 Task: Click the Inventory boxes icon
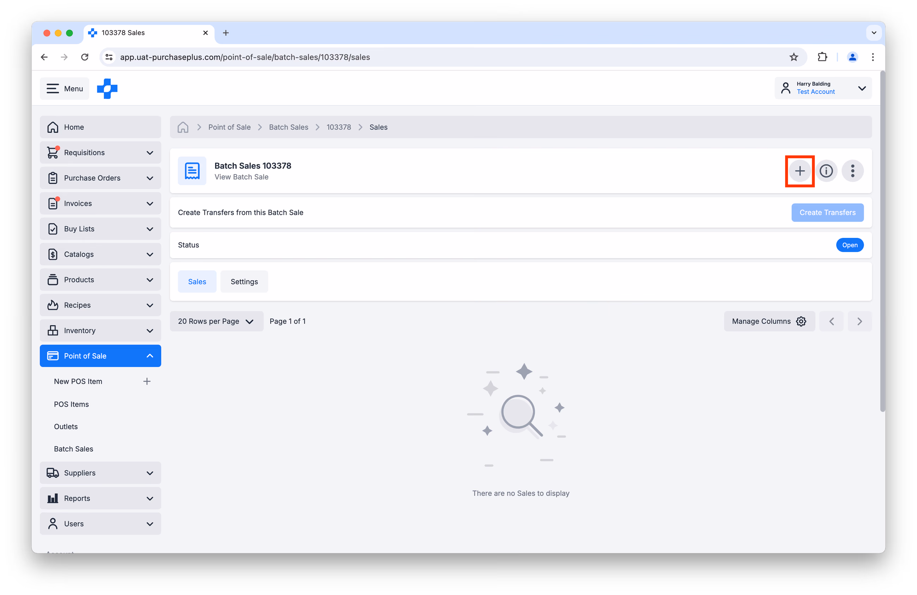53,331
